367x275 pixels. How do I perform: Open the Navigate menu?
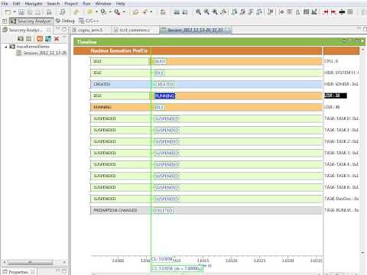coord(34,4)
